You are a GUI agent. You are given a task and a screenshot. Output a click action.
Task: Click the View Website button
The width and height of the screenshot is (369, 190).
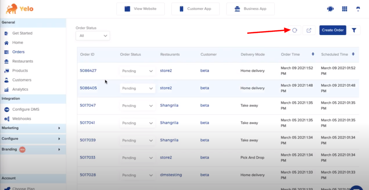pyautogui.click(x=141, y=9)
